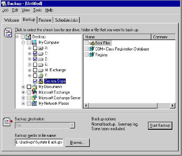The width and height of the screenshot is (182, 156).
Task: Expand the My Documents node
Action: click(x=23, y=87)
